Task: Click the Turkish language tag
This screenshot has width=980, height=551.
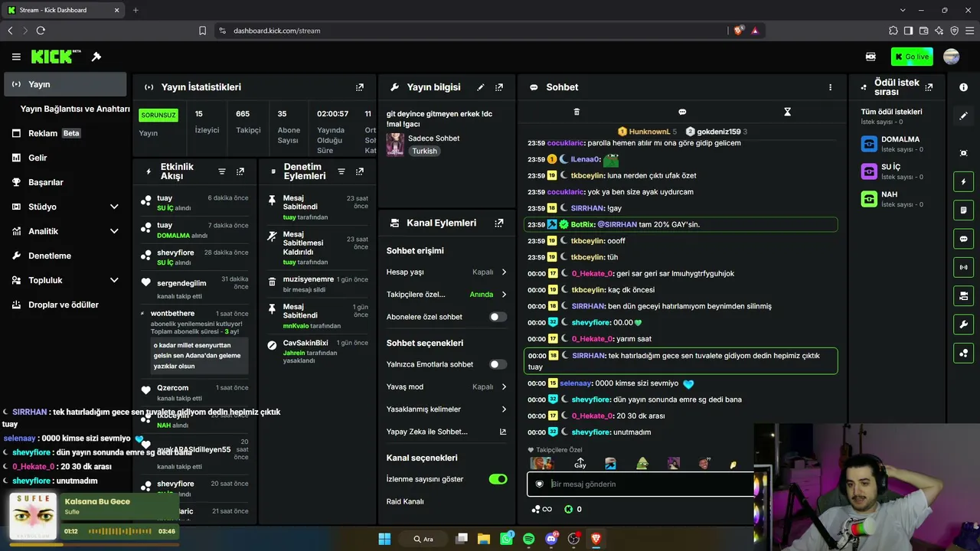Action: pos(424,151)
